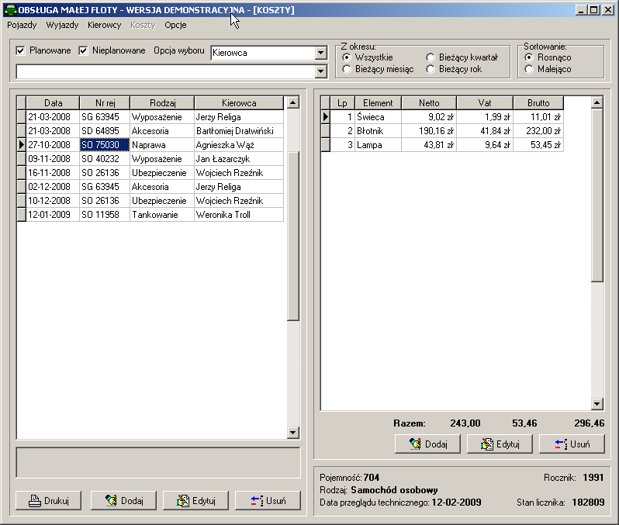
Task: Click the Data column header
Action: click(53, 103)
